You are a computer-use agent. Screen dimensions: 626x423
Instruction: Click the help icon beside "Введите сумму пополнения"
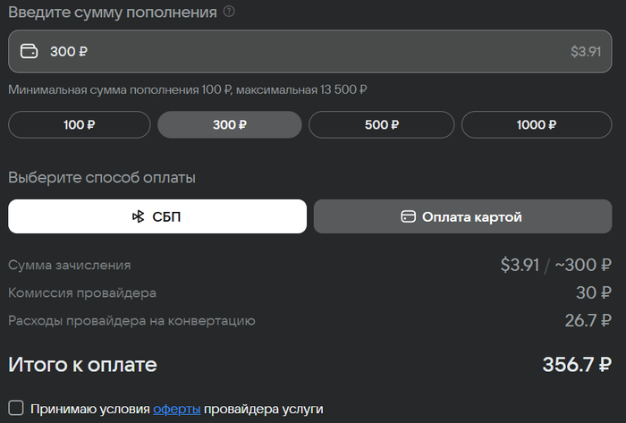pos(230,12)
